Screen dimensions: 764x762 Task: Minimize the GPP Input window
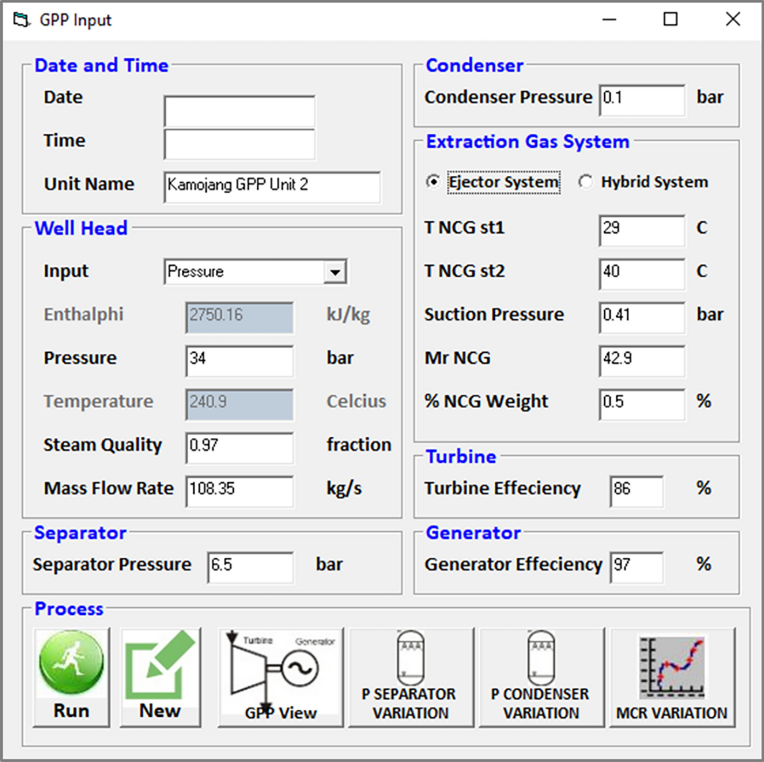(609, 20)
